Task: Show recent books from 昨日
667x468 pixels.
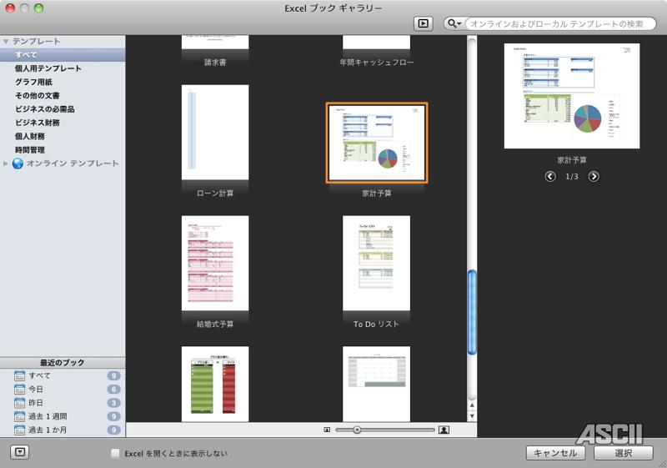Action: (x=63, y=403)
